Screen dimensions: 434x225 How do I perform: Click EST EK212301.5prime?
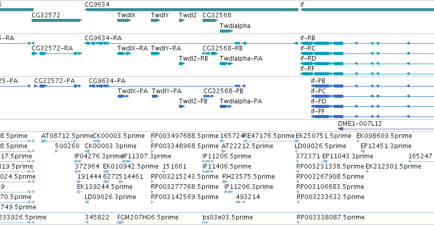pos(367,172)
